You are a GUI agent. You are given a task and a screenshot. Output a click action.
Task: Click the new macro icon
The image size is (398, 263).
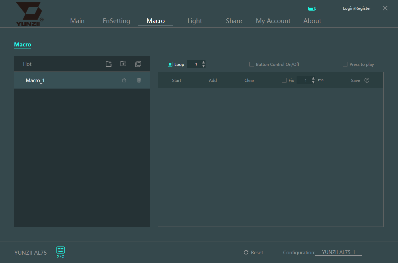click(108, 64)
